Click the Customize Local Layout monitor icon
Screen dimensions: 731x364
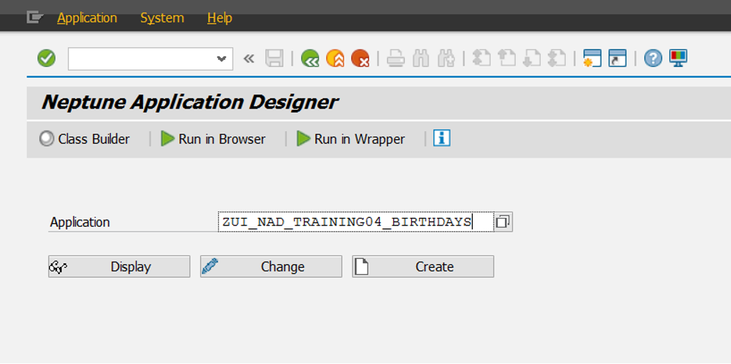click(x=678, y=59)
